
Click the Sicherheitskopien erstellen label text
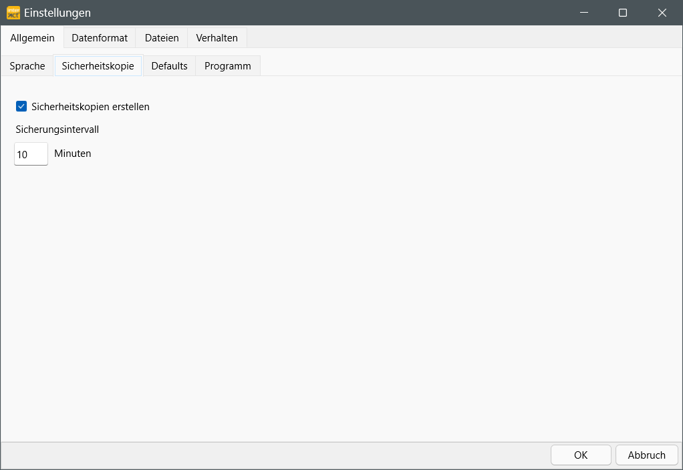pos(91,107)
